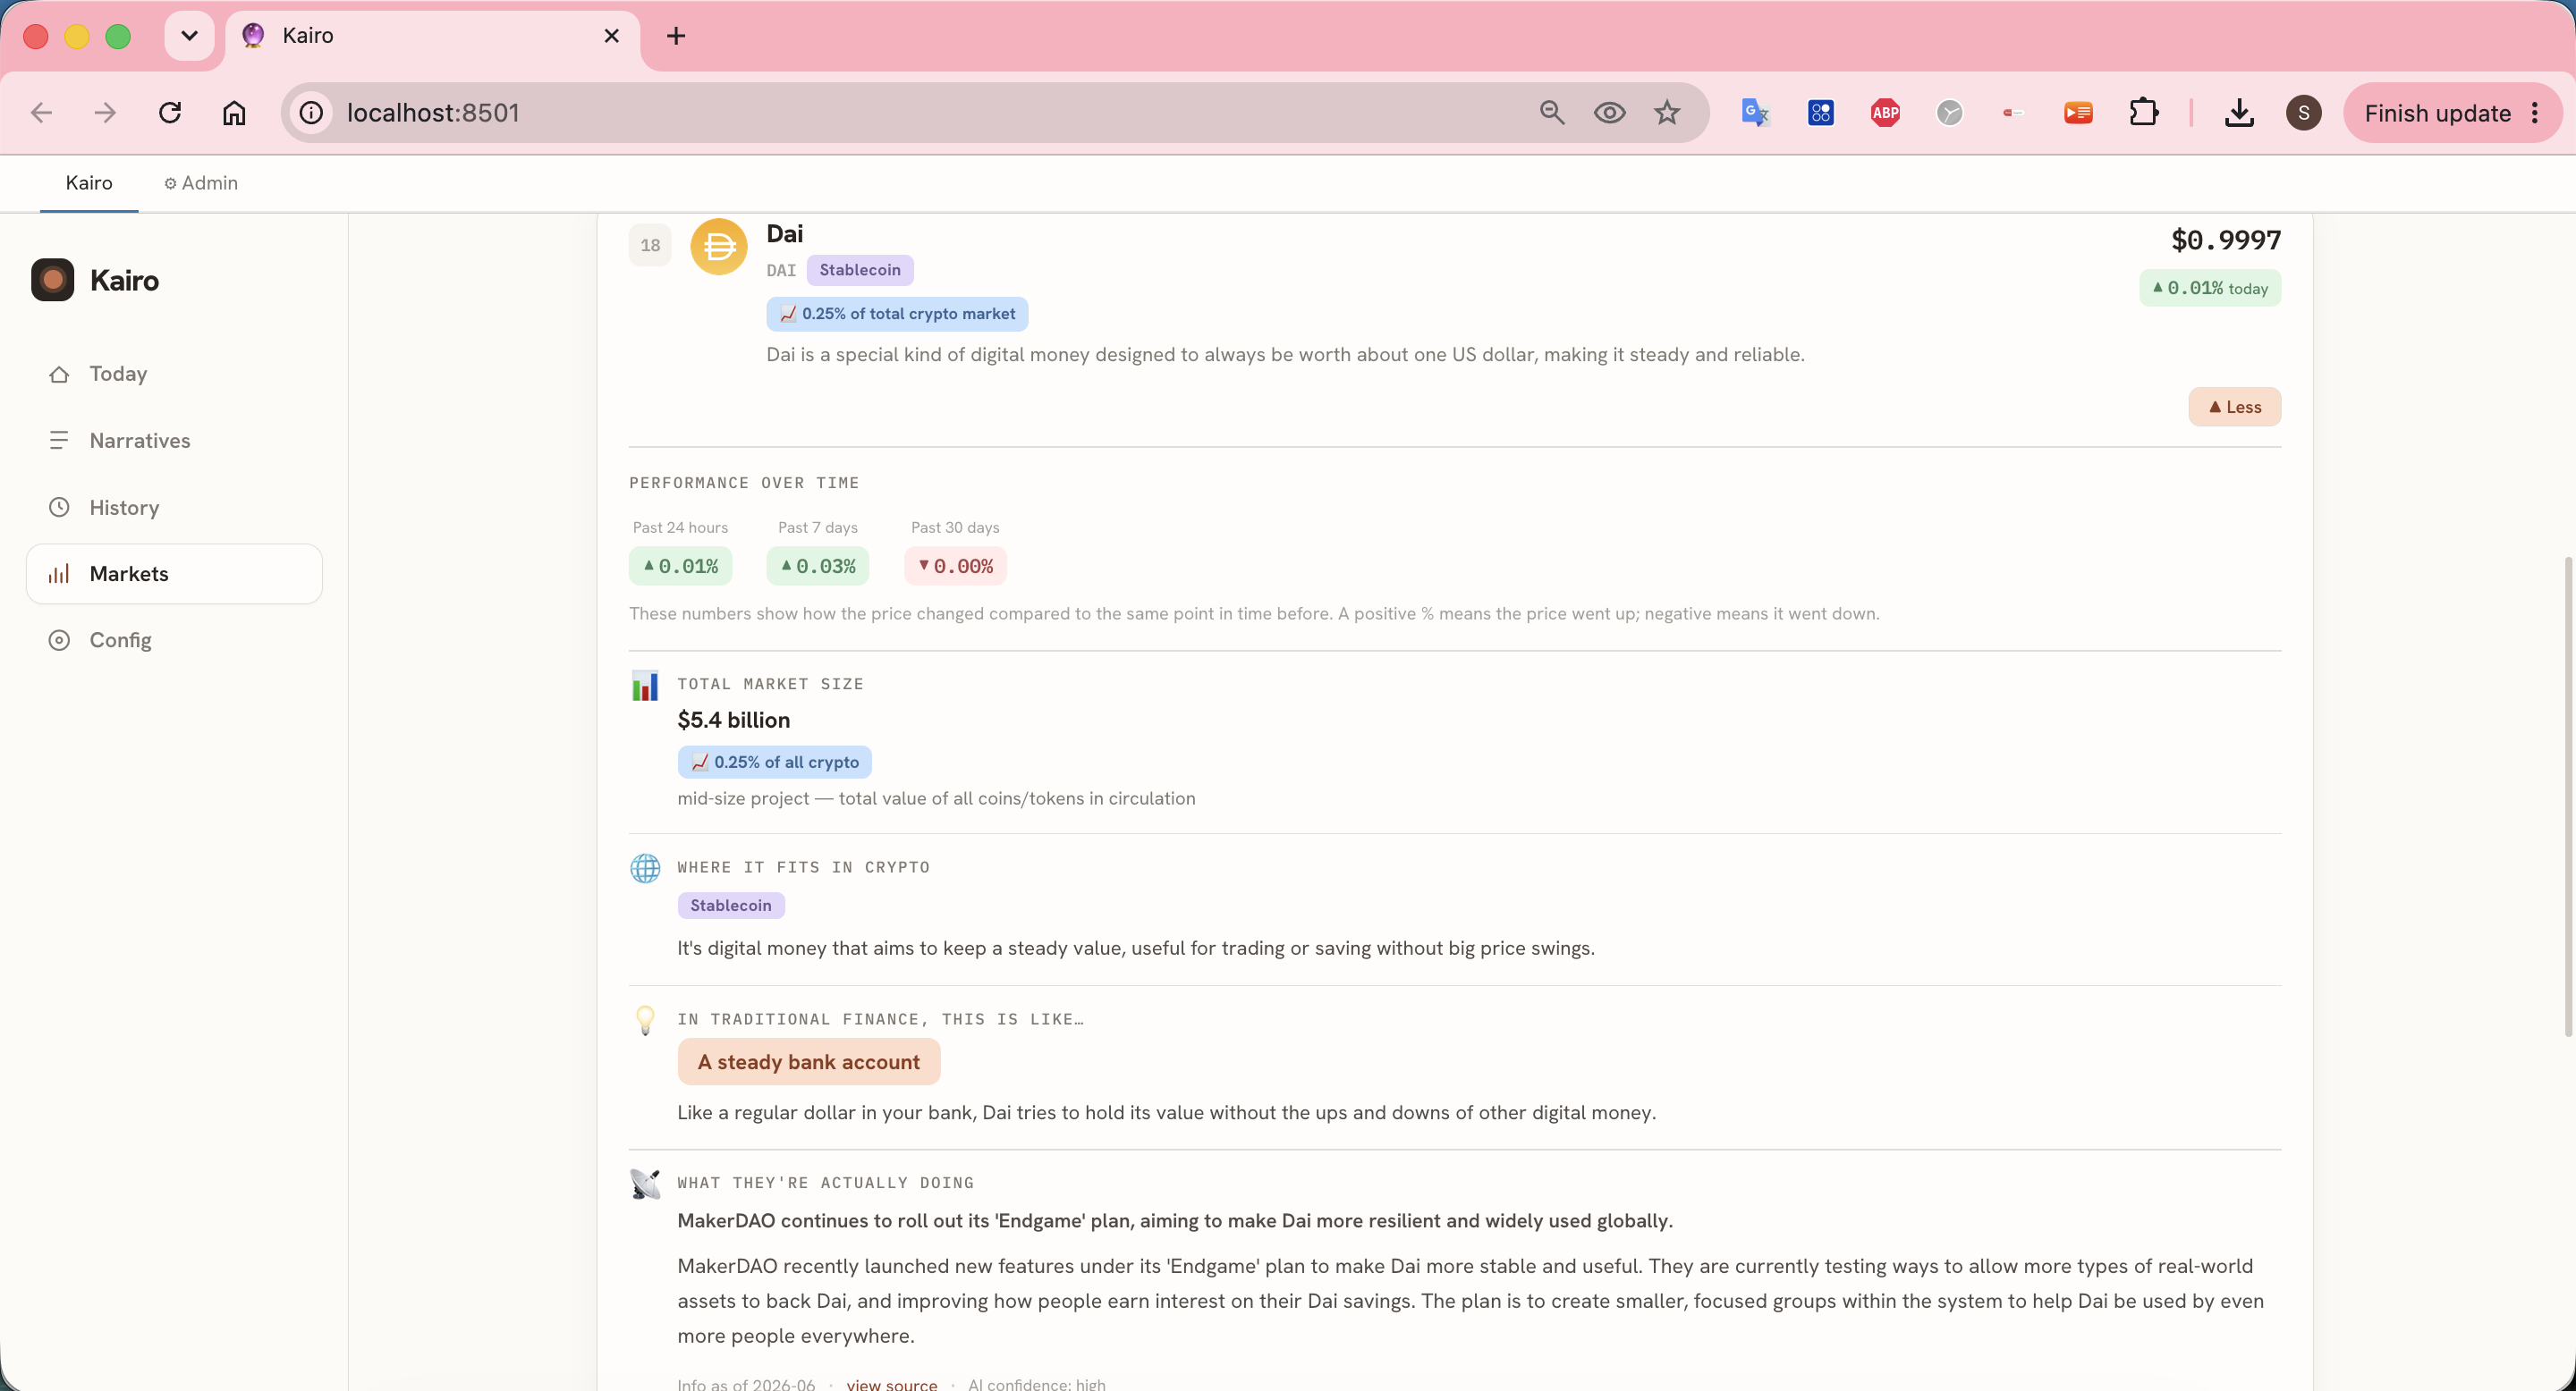Click the Dai coin name heading
The width and height of the screenshot is (2576, 1391).
(x=785, y=234)
